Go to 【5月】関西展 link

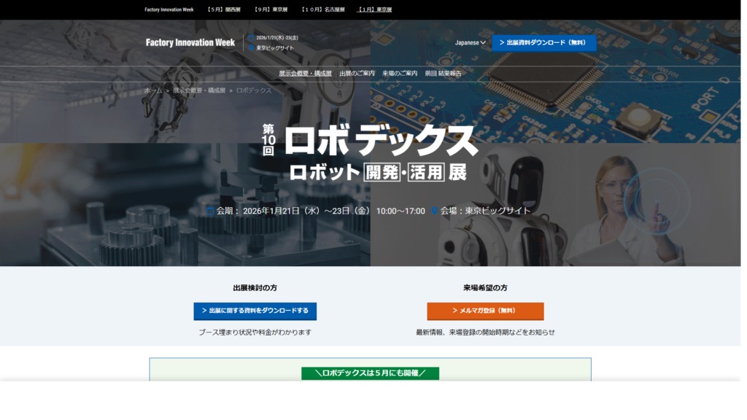pyautogui.click(x=223, y=9)
